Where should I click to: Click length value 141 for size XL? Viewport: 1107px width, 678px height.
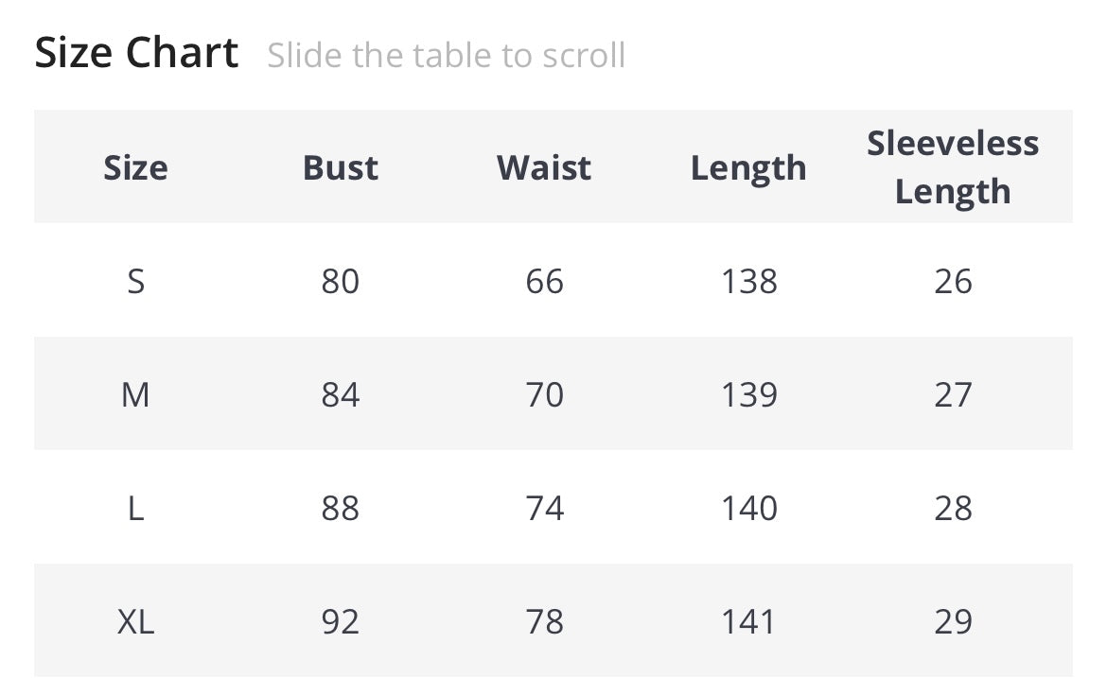click(748, 621)
